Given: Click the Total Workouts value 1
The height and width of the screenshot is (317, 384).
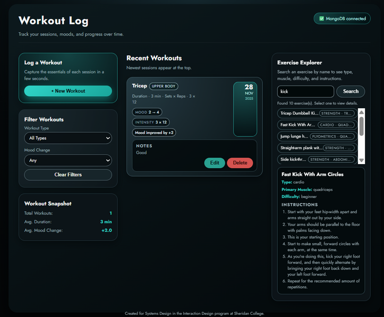Looking at the screenshot, I should tap(110, 213).
